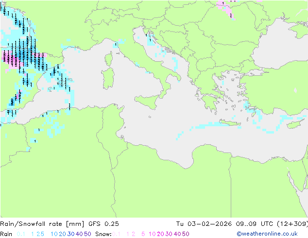The height and width of the screenshot is (238, 308).
Task: Pick the Snow legend 10 color value
Action: (x=152, y=234)
